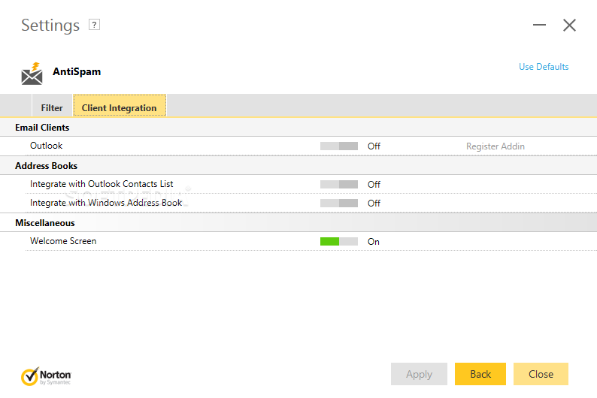
Task: Click the Email Clients section header
Action: click(42, 128)
